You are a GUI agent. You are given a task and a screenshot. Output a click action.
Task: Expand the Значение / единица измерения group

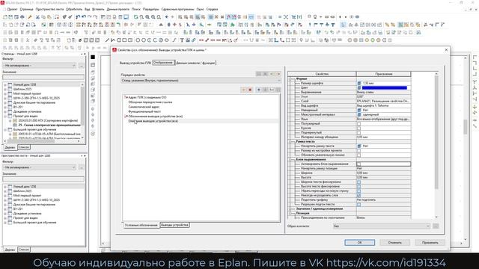tap(291, 209)
